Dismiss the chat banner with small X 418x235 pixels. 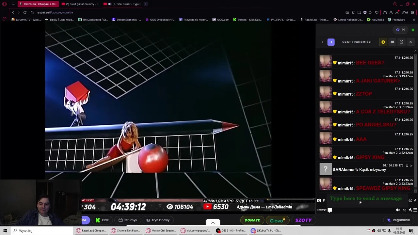click(x=415, y=51)
